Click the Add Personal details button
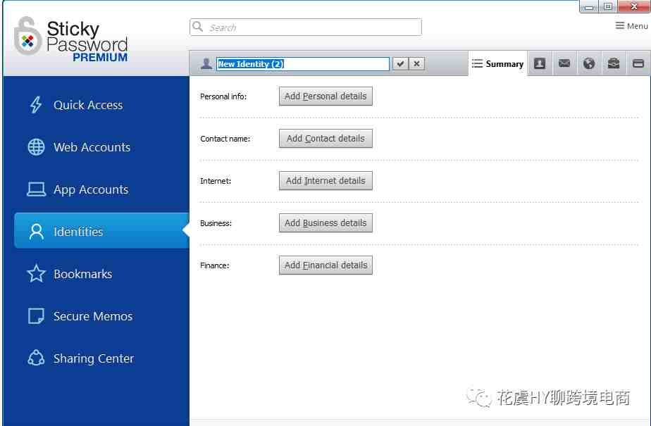651x426 pixels. 325,96
